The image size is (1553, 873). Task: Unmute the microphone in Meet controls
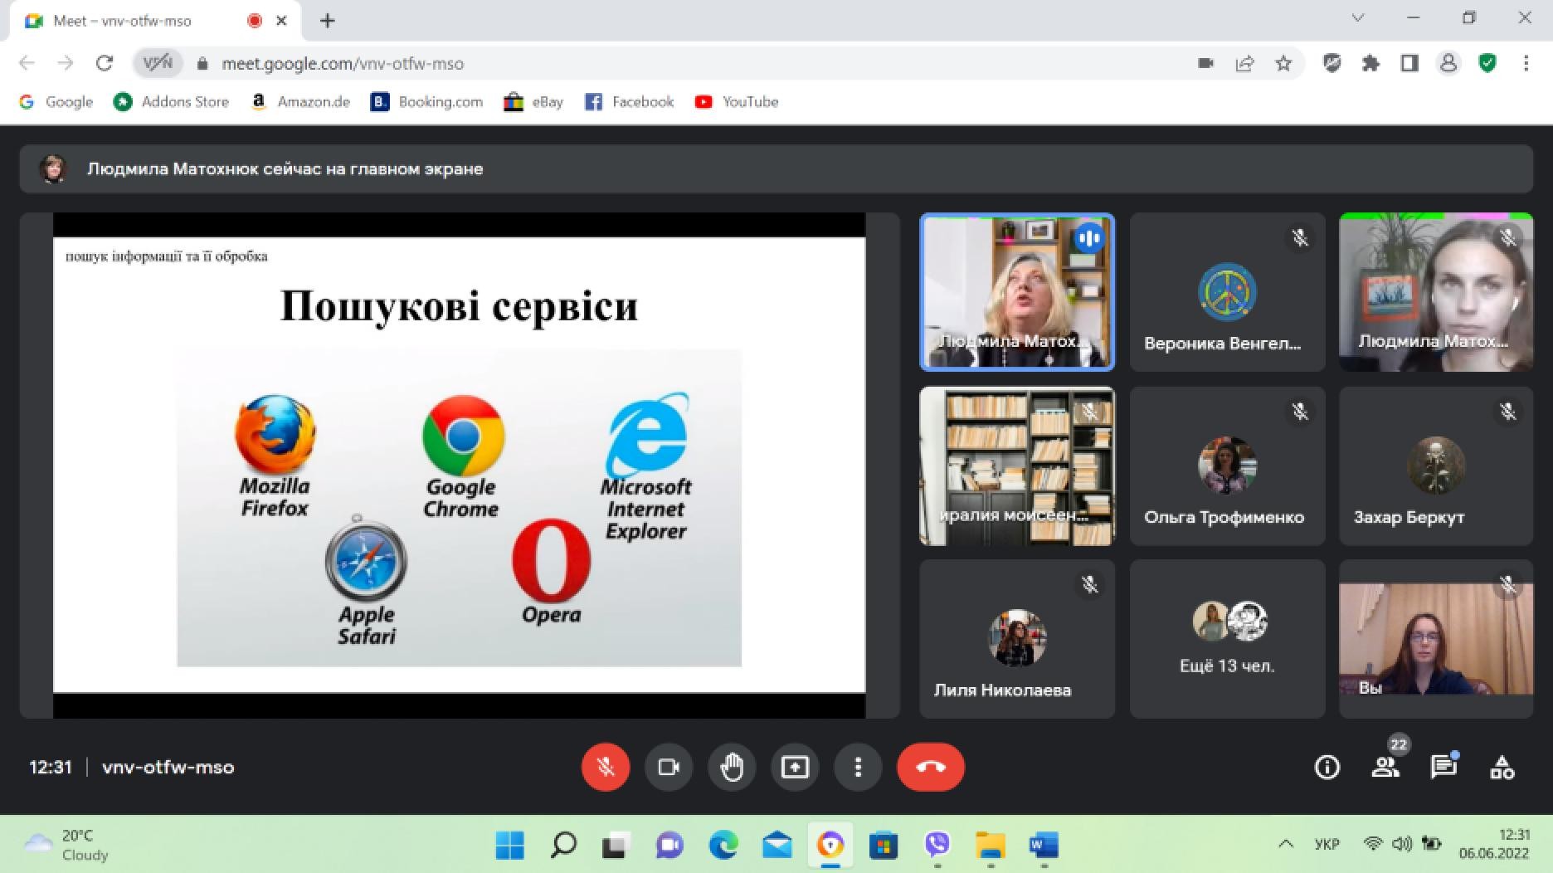click(x=606, y=767)
